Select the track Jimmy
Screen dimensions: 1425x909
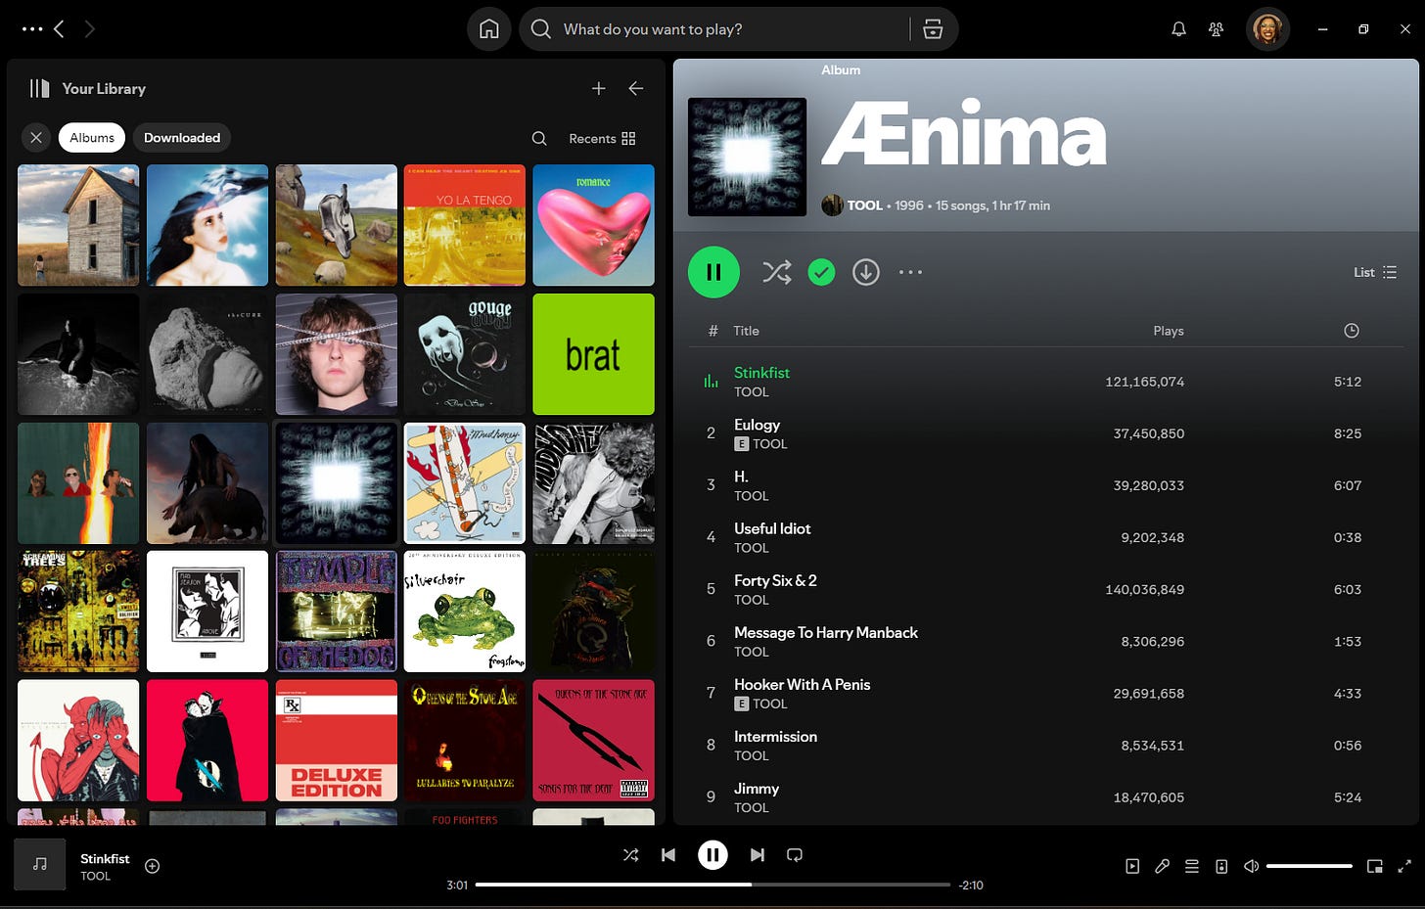pyautogui.click(x=1047, y=796)
